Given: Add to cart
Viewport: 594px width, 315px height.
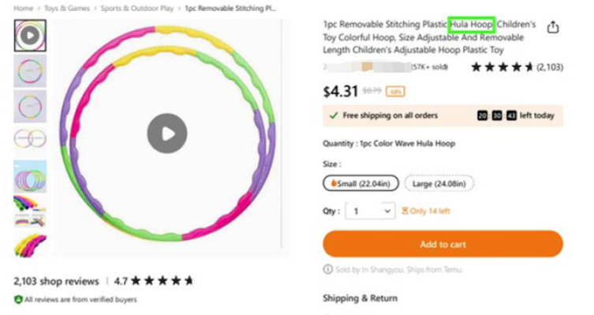Looking at the screenshot, I should click(x=443, y=244).
